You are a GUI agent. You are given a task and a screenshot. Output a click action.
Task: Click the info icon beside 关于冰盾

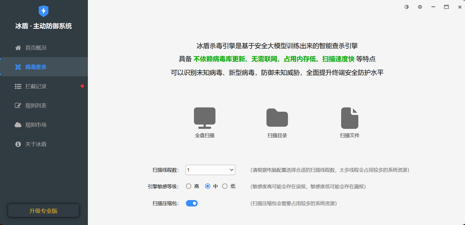[18, 144]
